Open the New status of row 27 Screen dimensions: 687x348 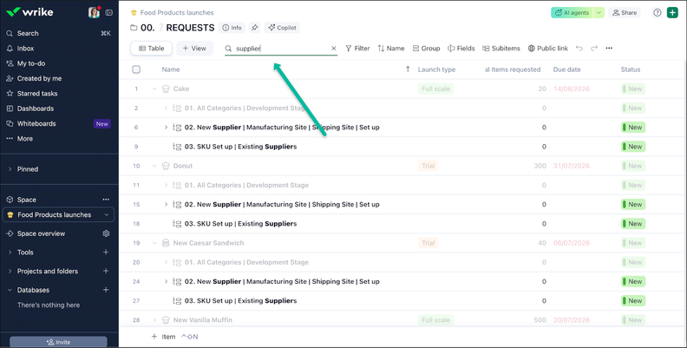tap(633, 301)
